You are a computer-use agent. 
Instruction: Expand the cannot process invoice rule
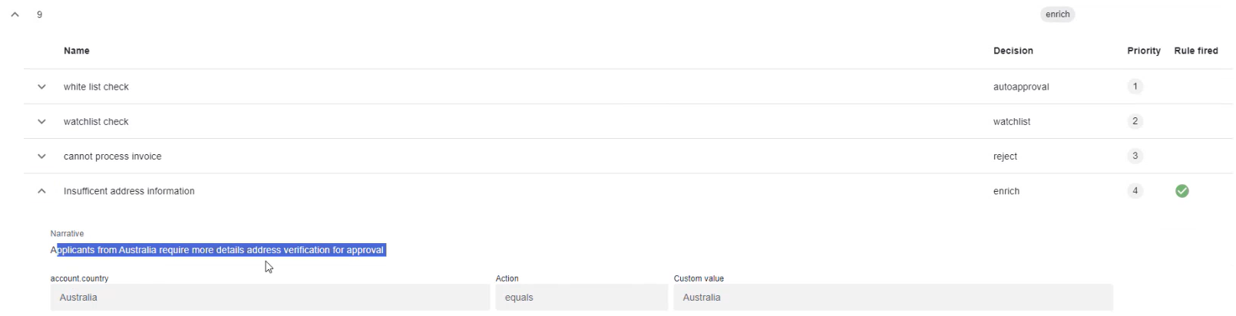click(42, 156)
